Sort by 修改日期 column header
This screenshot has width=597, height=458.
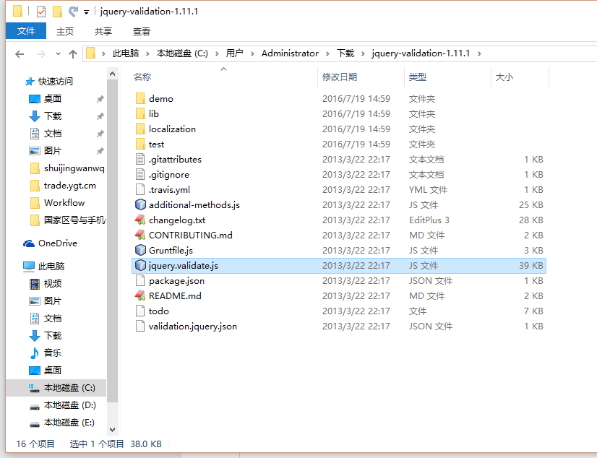(x=340, y=77)
